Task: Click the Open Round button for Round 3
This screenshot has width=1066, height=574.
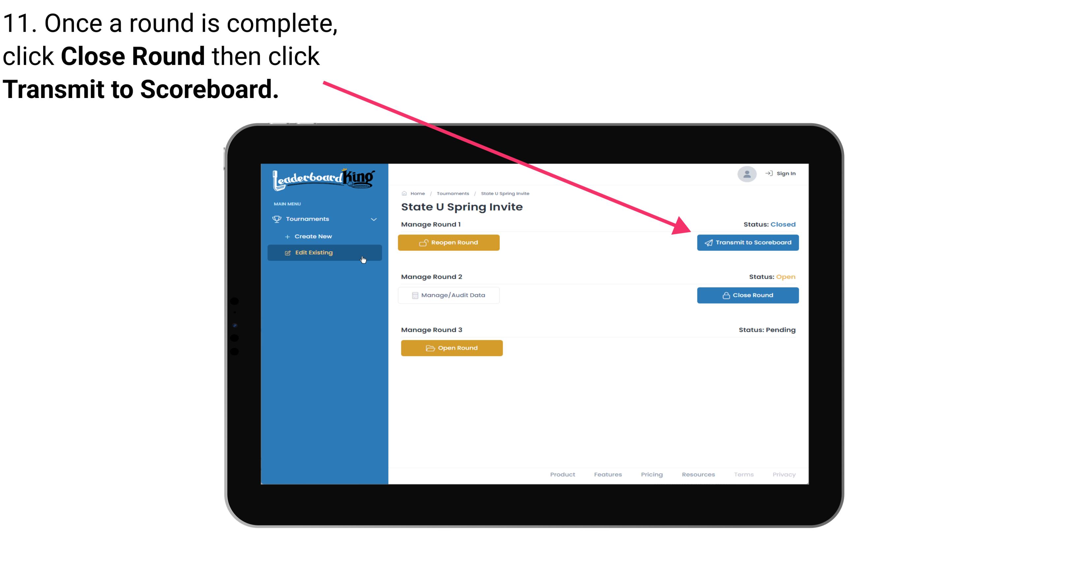Action: (452, 347)
